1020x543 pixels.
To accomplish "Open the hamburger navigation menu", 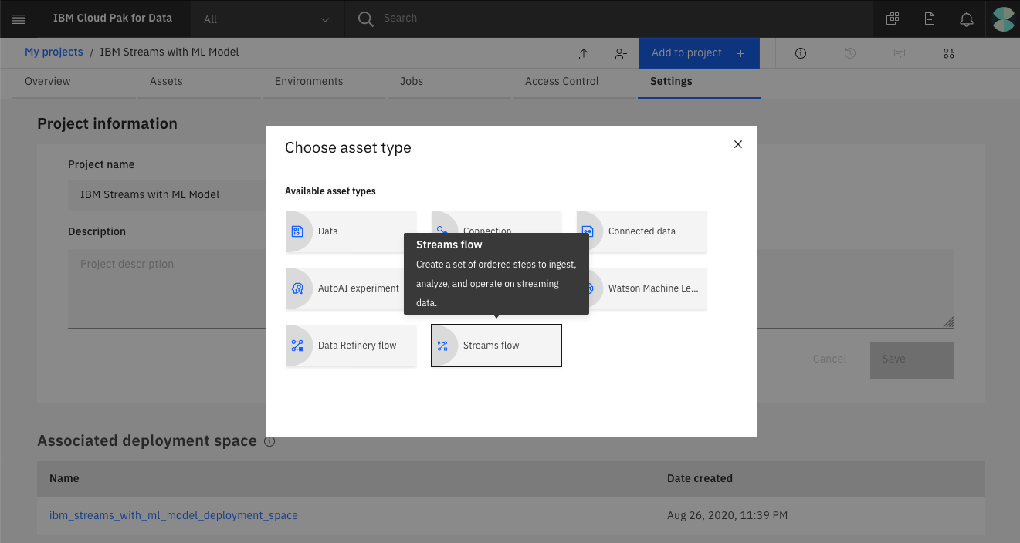I will pyautogui.click(x=19, y=19).
